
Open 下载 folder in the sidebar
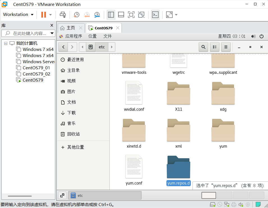(x=83, y=113)
